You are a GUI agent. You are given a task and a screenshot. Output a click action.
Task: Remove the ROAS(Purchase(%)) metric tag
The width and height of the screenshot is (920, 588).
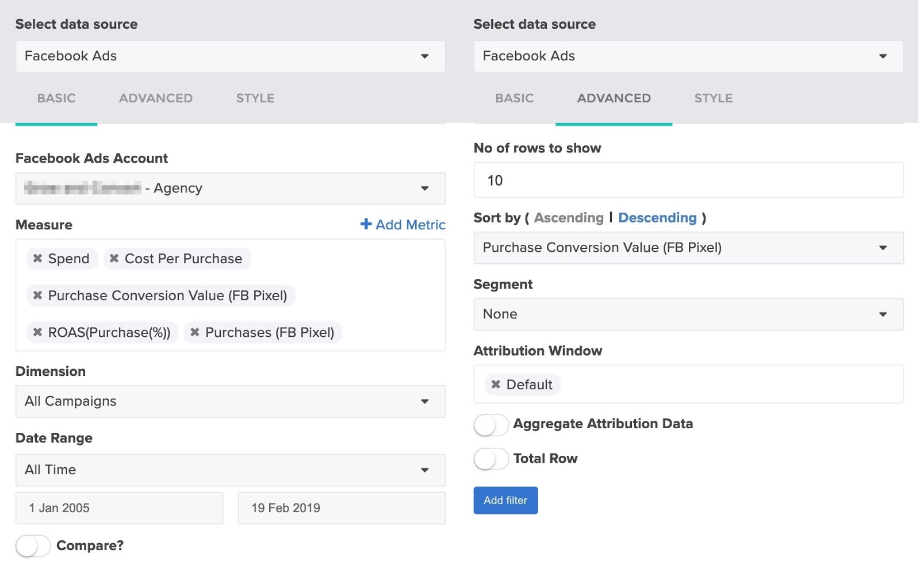[37, 332]
